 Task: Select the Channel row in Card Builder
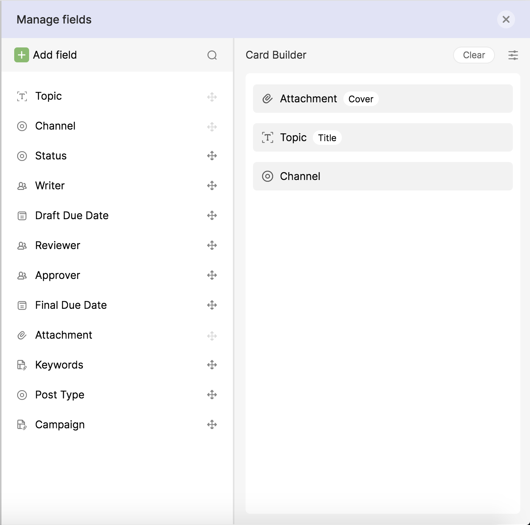click(383, 176)
